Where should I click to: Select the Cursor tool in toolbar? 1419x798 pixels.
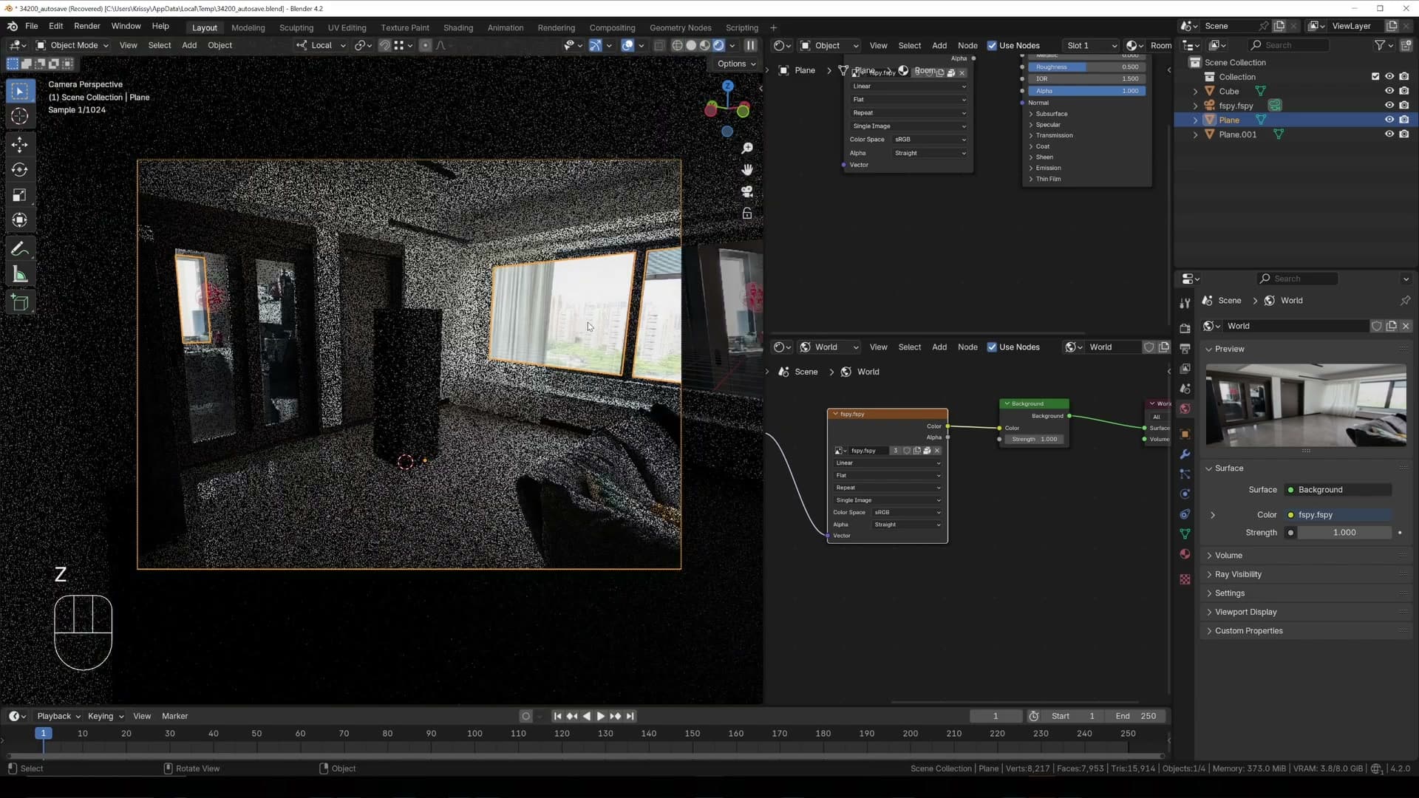(20, 117)
